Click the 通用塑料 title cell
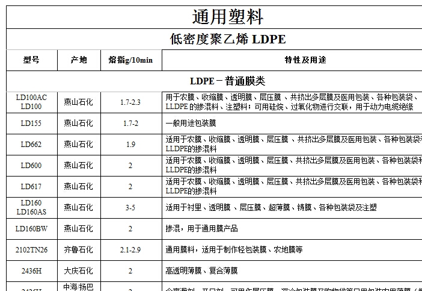The width and height of the screenshot is (422, 291). pyautogui.click(x=227, y=16)
